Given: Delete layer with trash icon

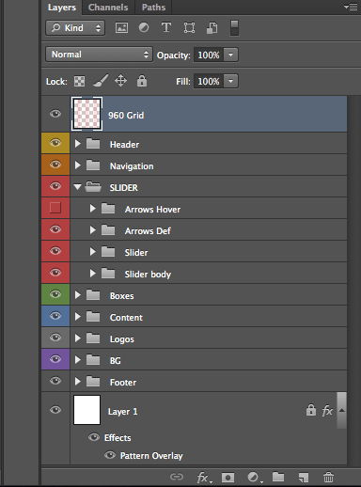Looking at the screenshot, I should click(328, 478).
